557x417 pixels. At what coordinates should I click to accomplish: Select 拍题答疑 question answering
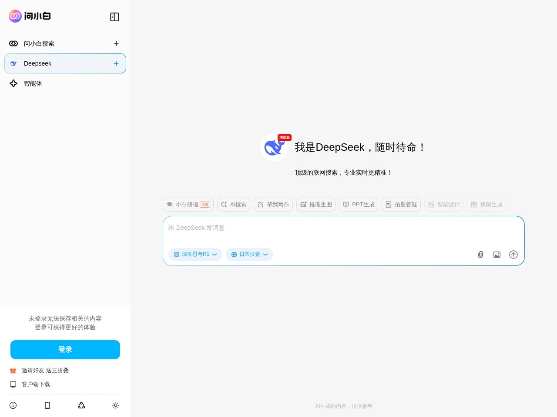401,205
